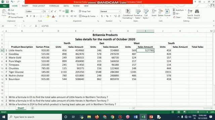Toggle italic formatting
The image size is (215, 120).
[31, 16]
